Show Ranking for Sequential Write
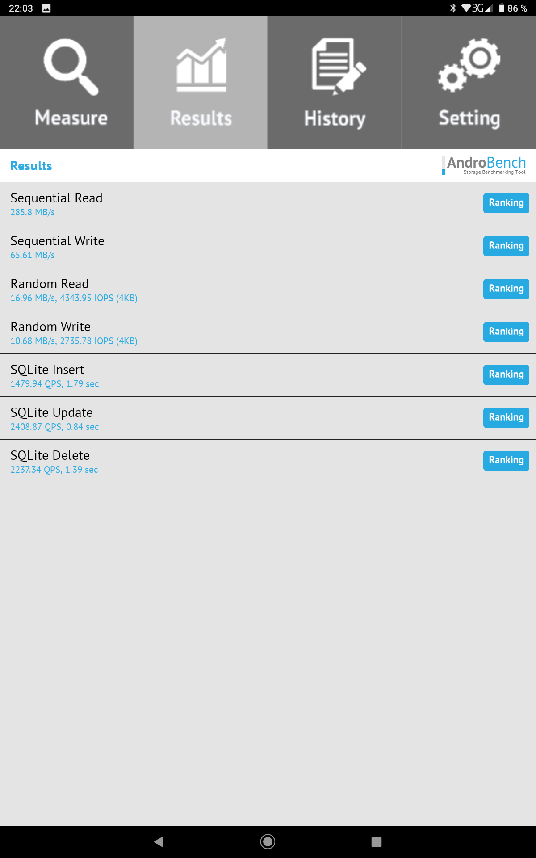Screen dimensions: 536x858 (x=506, y=246)
